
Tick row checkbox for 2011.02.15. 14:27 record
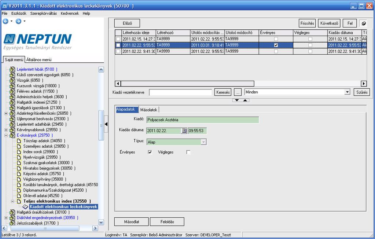(118, 39)
